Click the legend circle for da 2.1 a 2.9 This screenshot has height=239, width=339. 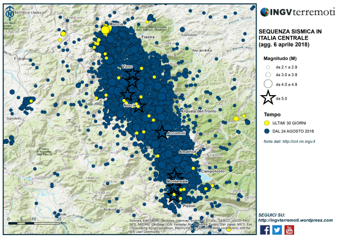tap(268, 67)
